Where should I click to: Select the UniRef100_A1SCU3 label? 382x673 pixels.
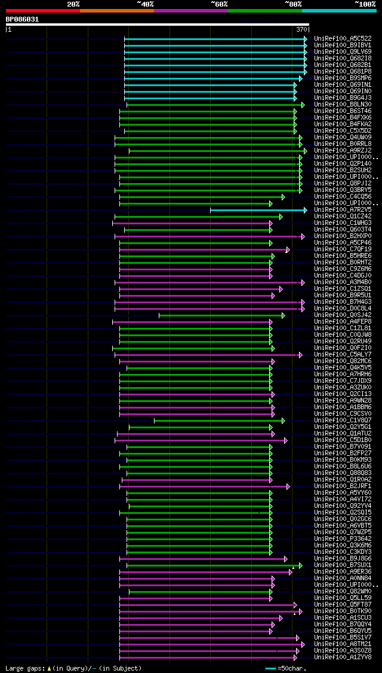pyautogui.click(x=343, y=617)
